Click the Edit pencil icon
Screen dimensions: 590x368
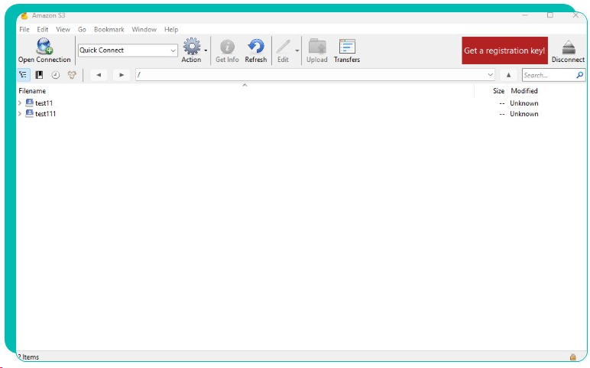coord(283,47)
